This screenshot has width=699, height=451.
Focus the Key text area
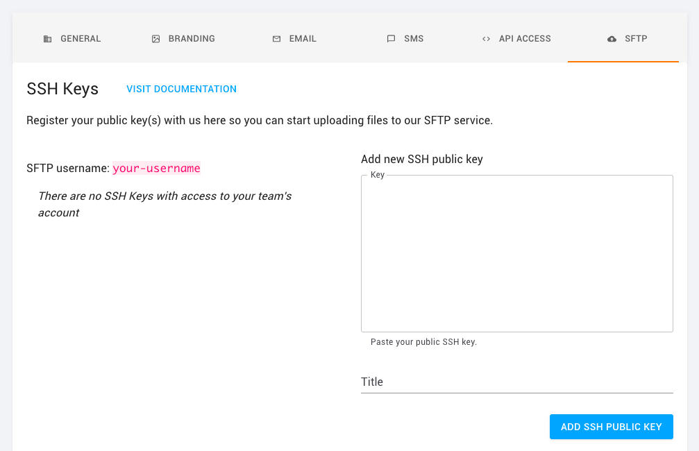pos(516,254)
